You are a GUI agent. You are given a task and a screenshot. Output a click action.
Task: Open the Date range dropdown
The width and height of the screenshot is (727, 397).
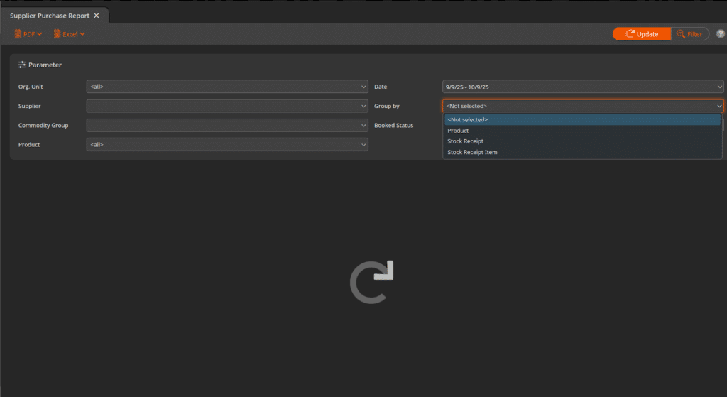(x=582, y=87)
